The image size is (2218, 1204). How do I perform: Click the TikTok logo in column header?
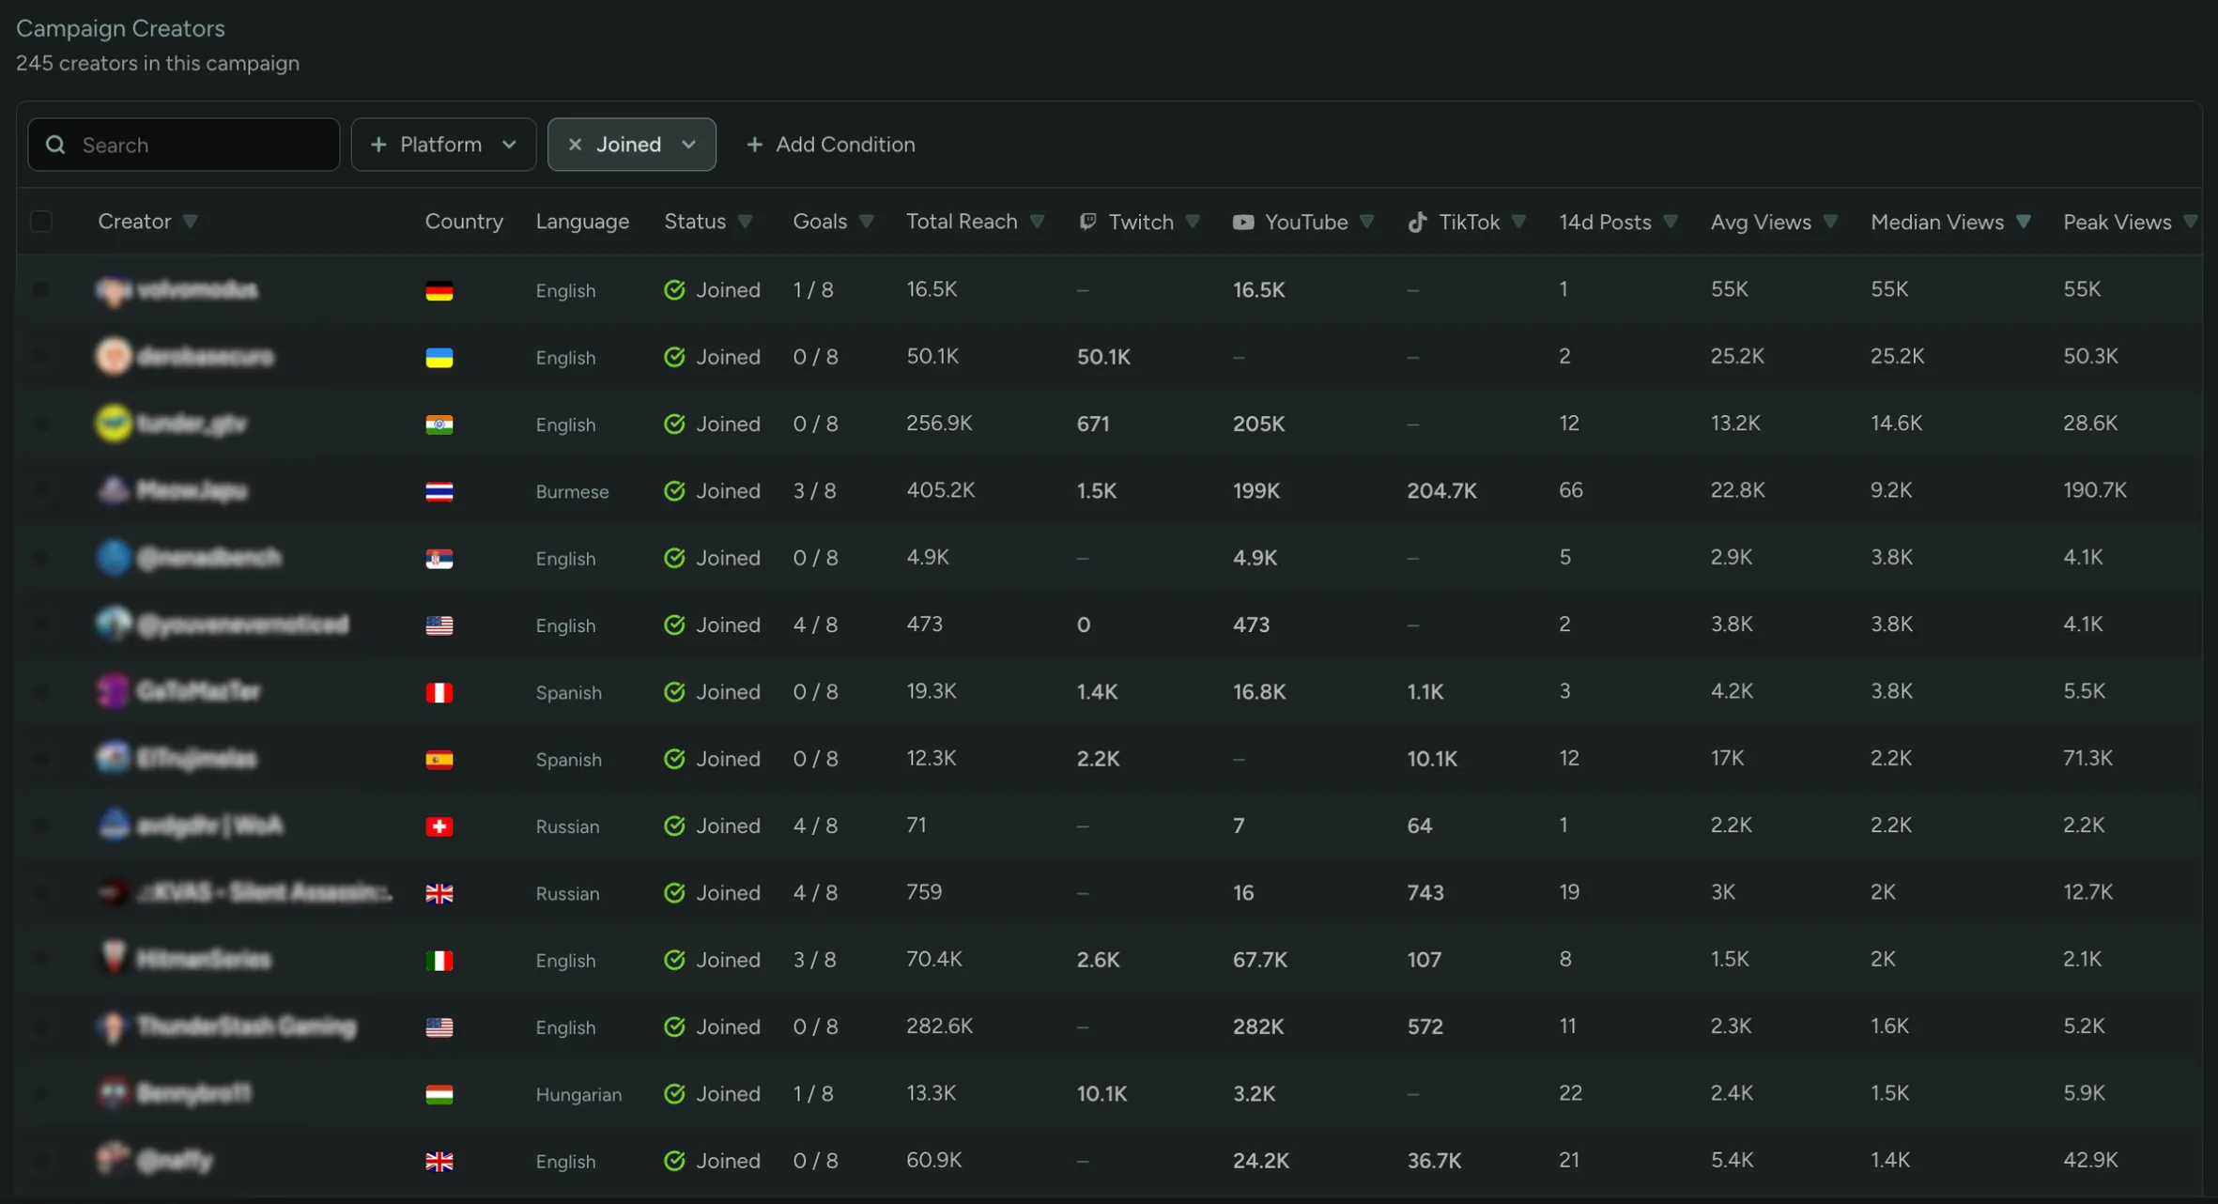[x=1417, y=222]
